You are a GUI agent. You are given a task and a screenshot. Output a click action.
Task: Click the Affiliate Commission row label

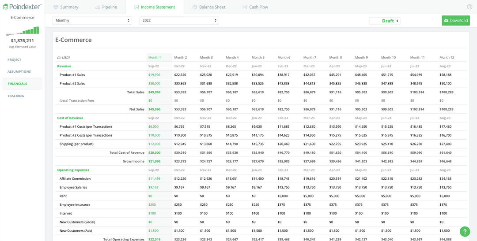pos(75,179)
